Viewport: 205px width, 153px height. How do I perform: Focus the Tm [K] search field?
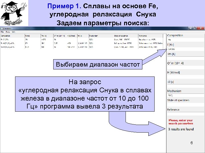click(x=186, y=58)
